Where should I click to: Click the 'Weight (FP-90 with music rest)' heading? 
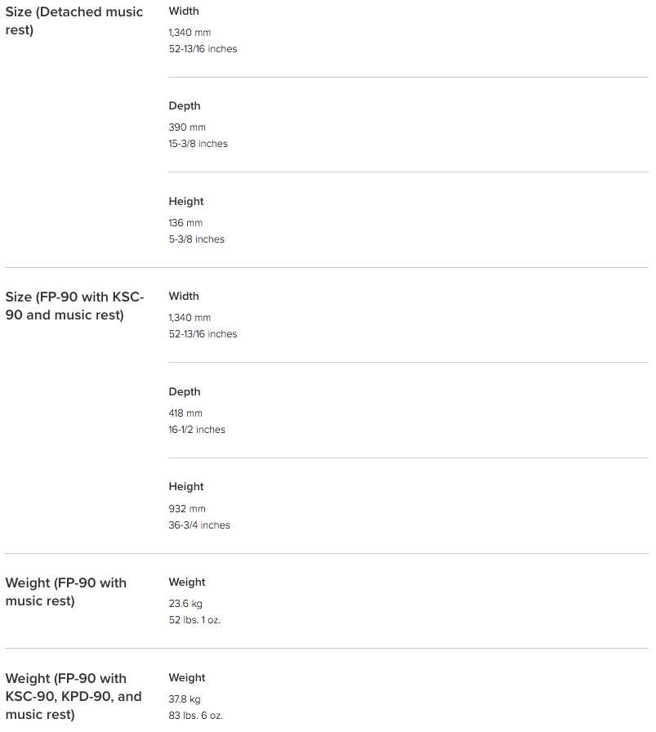point(66,592)
